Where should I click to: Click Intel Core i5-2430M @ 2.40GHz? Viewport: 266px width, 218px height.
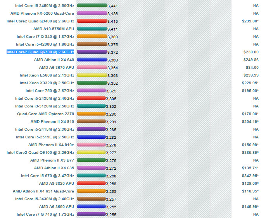[x=45, y=199]
